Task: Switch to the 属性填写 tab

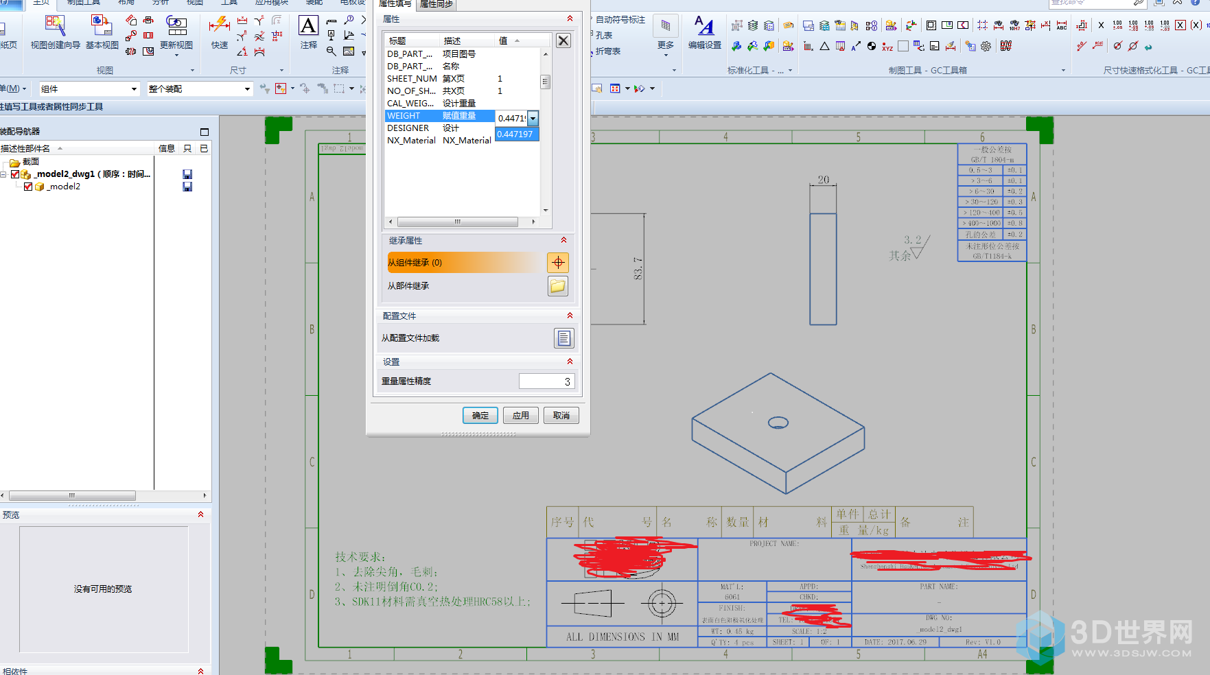Action: pos(395,4)
